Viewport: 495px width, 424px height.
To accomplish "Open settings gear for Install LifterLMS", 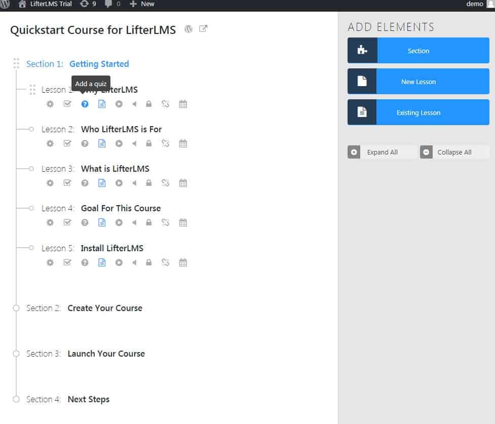I will (x=50, y=262).
